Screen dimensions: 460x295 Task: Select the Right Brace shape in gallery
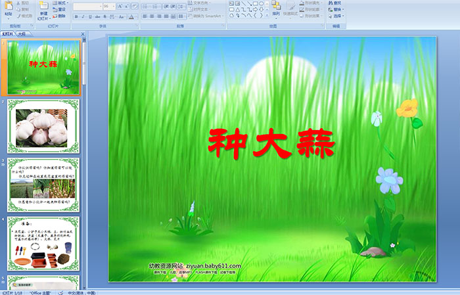[262, 15]
